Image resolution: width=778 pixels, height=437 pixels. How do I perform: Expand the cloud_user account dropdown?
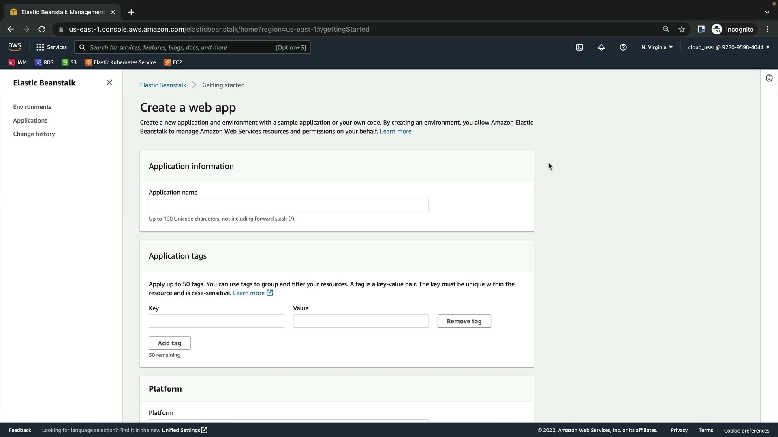[x=729, y=47]
